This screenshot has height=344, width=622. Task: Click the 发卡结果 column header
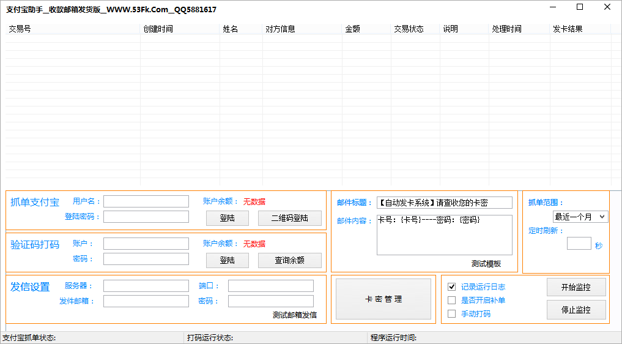pyautogui.click(x=568, y=29)
